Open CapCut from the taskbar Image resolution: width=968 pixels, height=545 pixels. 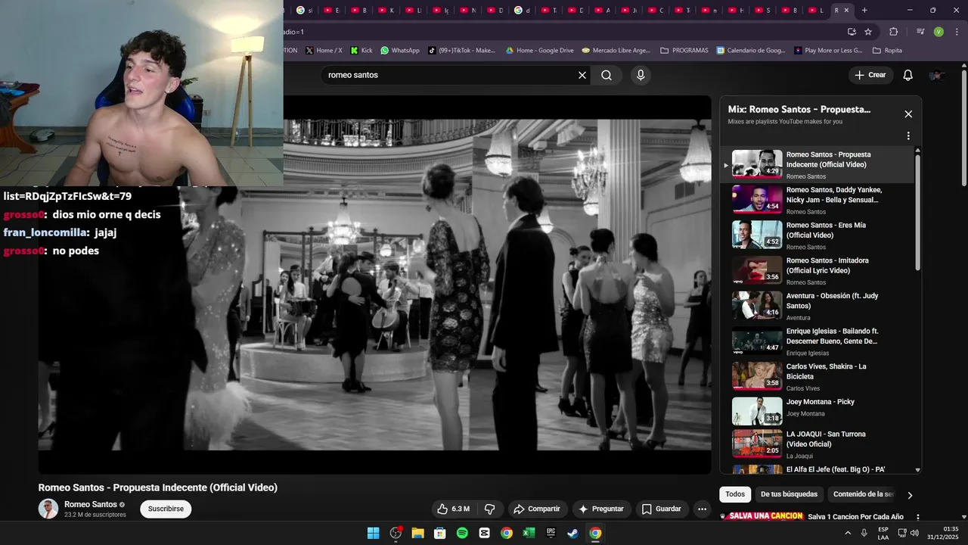tap(484, 533)
